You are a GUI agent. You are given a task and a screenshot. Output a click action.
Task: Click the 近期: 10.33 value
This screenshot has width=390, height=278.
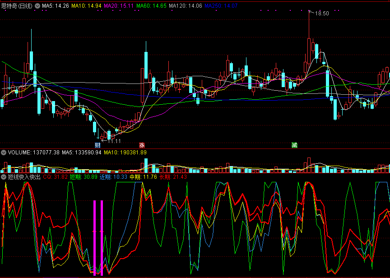[113, 177]
